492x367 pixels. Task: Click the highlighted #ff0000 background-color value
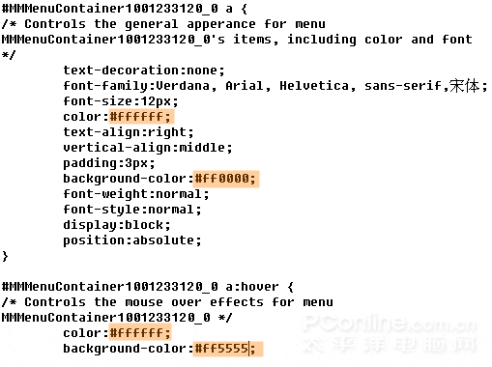click(226, 179)
